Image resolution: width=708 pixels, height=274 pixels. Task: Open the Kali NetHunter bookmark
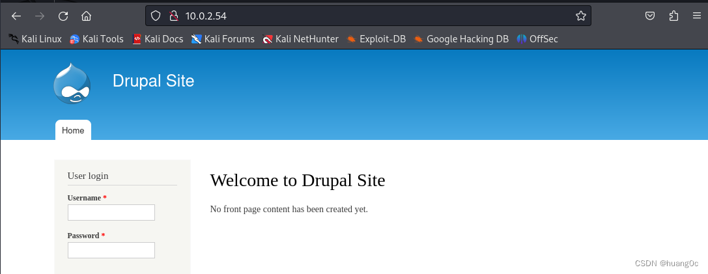pos(300,39)
